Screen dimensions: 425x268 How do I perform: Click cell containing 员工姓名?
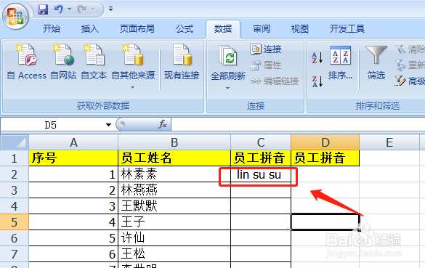(174, 158)
